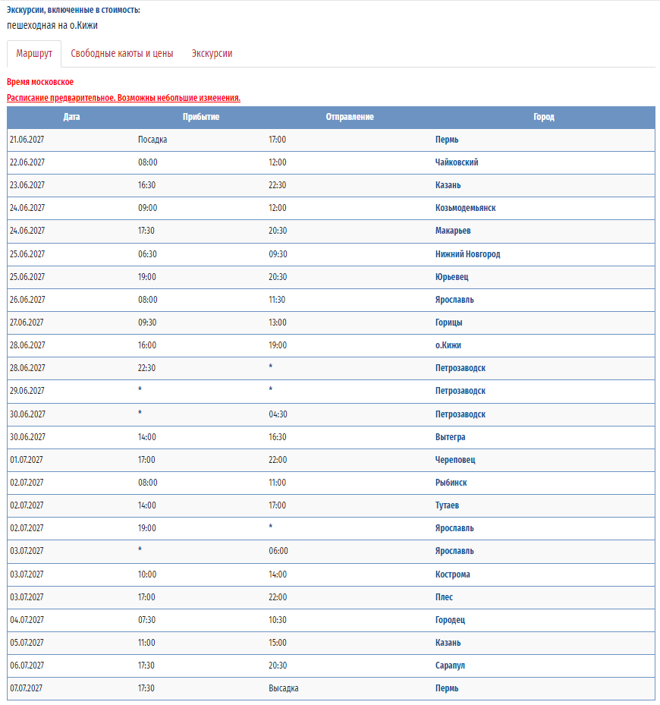The height and width of the screenshot is (705, 660).
Task: Click the Город column header
Action: click(x=544, y=117)
